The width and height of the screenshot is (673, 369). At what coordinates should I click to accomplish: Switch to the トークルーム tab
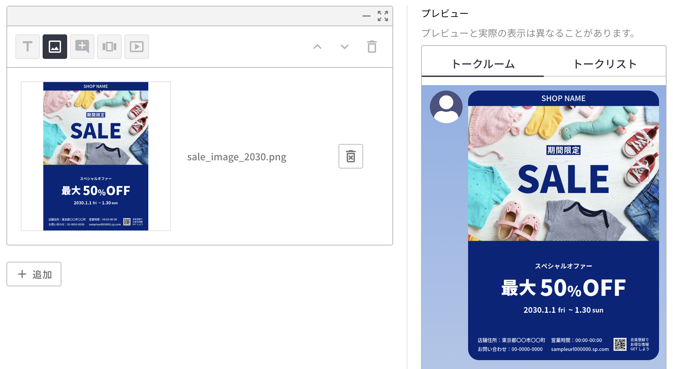[x=483, y=64]
